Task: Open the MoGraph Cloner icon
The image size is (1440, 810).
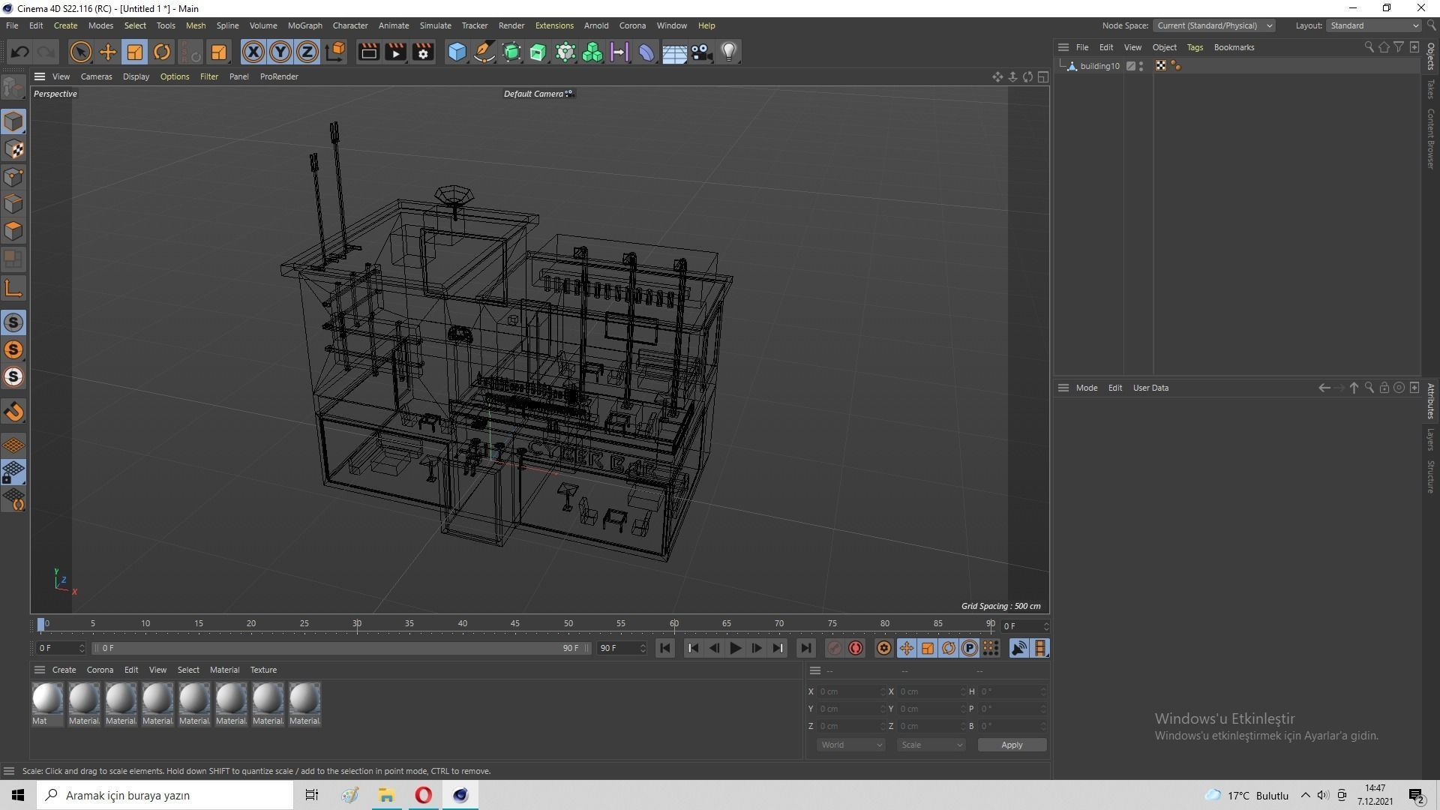Action: pos(592,52)
